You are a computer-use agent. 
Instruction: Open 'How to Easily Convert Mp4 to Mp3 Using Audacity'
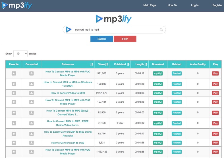coord(68,134)
